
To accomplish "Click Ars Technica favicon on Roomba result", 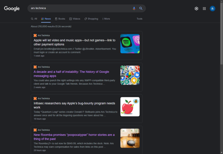I will [35, 130].
